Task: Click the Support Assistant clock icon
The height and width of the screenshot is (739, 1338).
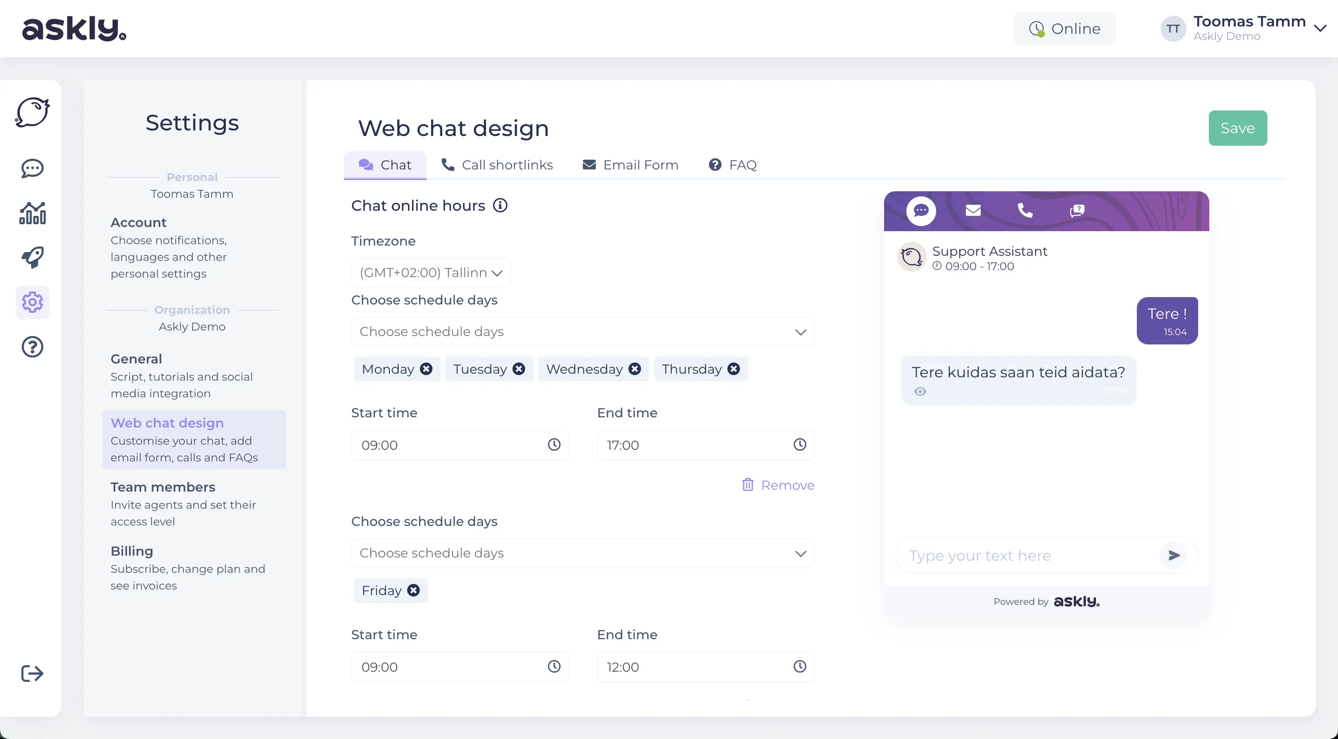Action: (936, 266)
